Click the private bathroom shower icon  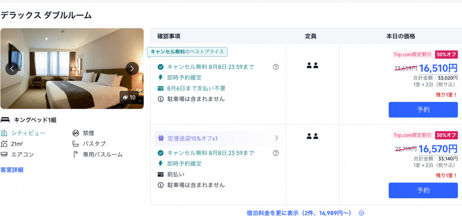coord(76,154)
